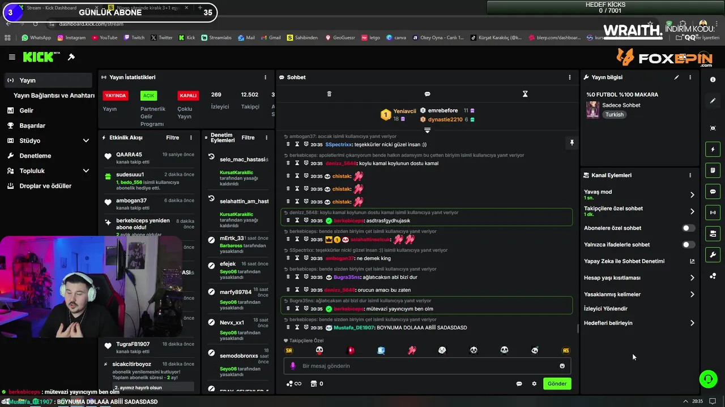Toggle Yalnızca ifadelerle sohbet switch
This screenshot has width=725, height=407.
tap(688, 245)
